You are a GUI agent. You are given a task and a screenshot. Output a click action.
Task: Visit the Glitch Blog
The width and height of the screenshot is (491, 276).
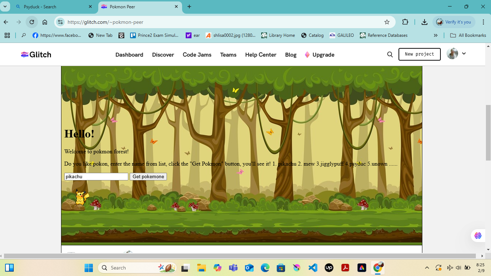tap(290, 55)
